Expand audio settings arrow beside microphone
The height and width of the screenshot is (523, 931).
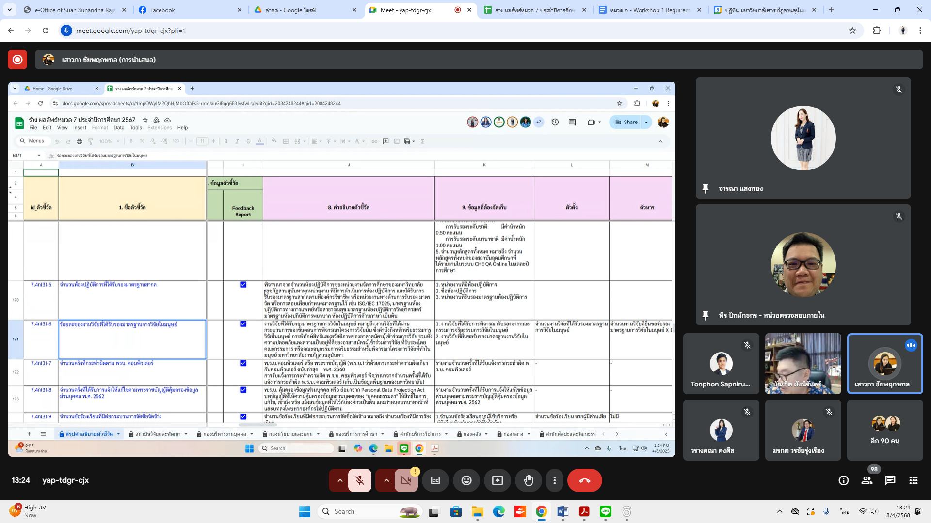[340, 480]
